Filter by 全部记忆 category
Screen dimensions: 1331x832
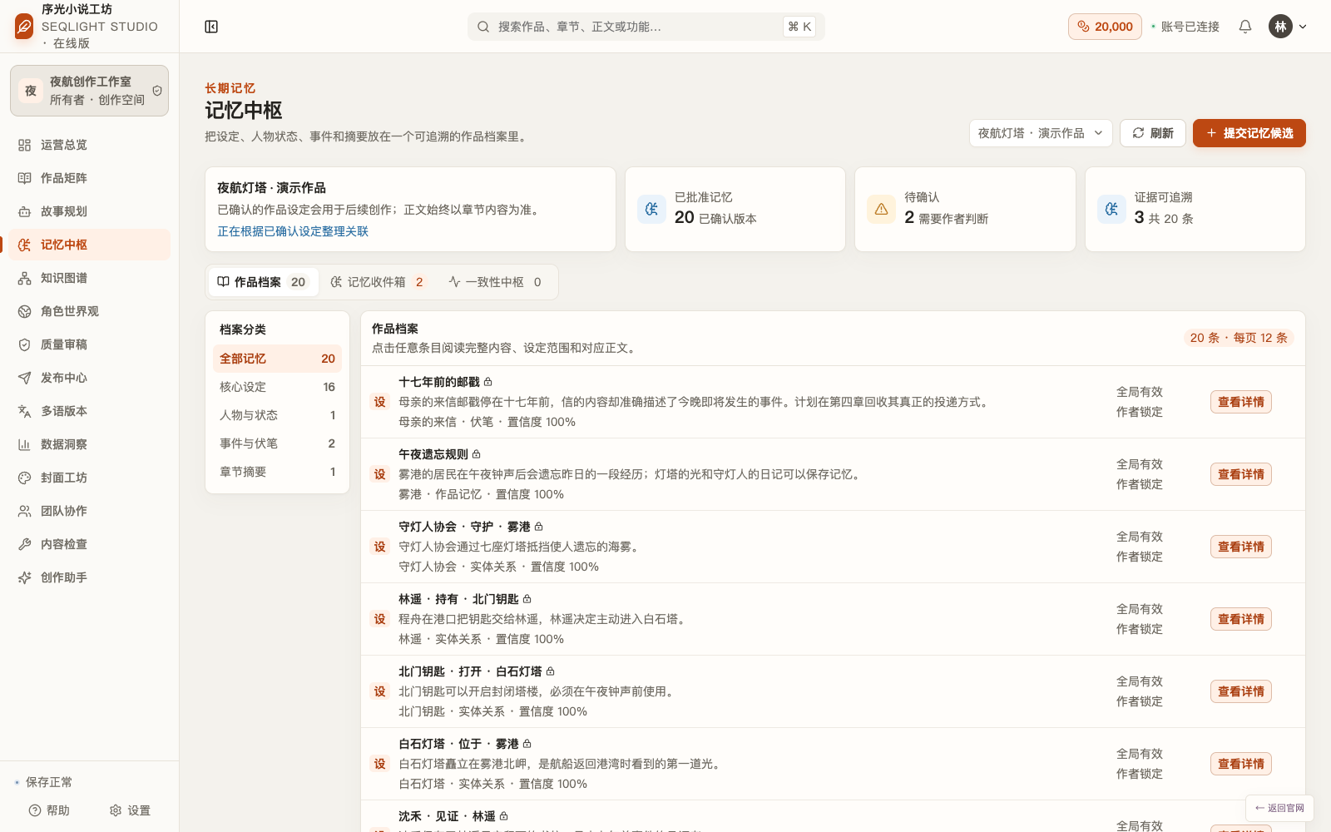277,359
